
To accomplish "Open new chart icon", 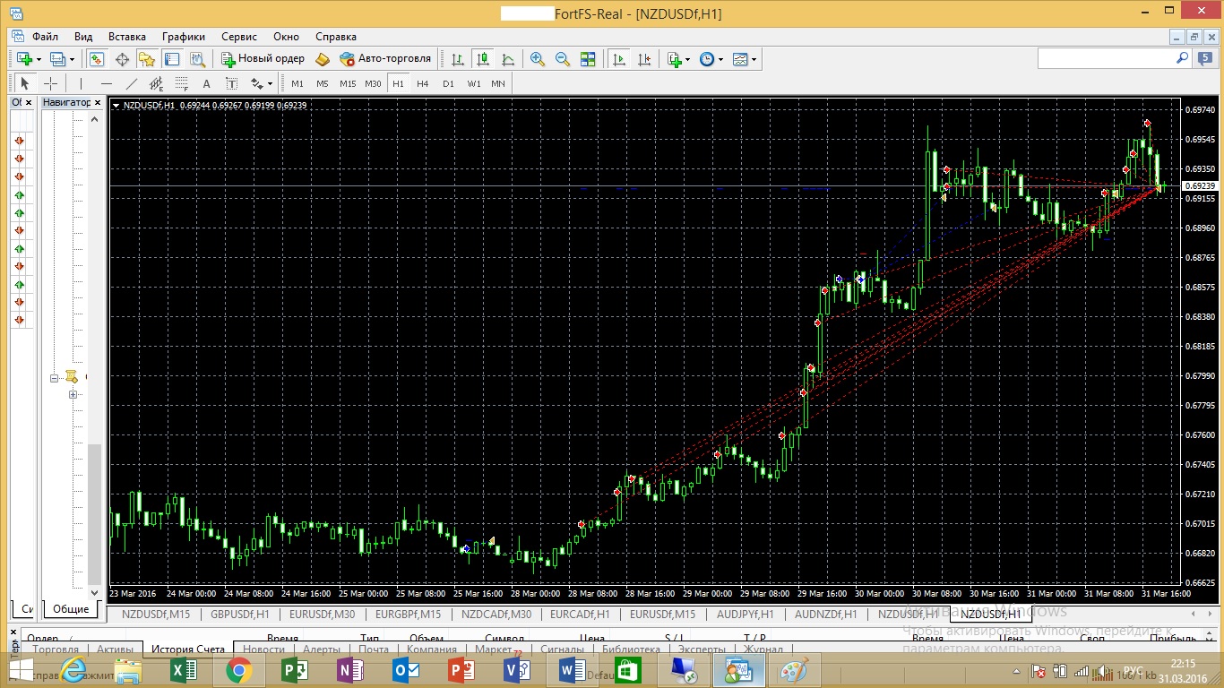I will [x=24, y=59].
